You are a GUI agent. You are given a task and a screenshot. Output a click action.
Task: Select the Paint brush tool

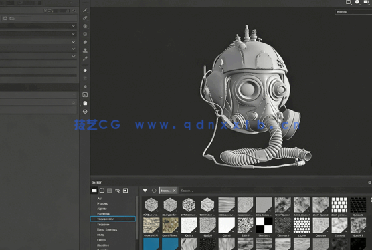pyautogui.click(x=85, y=10)
